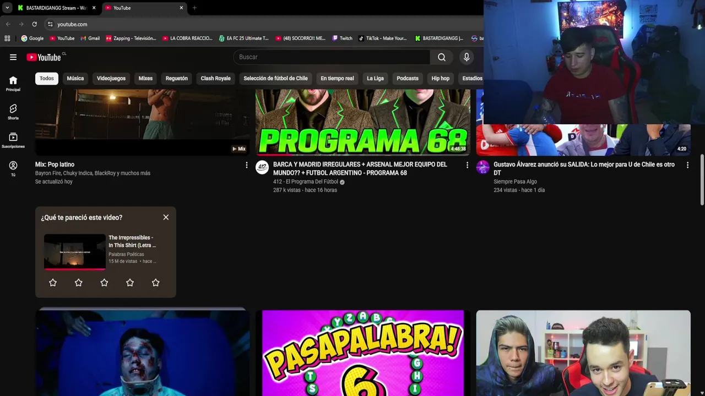Rate the video three stars

(104, 283)
